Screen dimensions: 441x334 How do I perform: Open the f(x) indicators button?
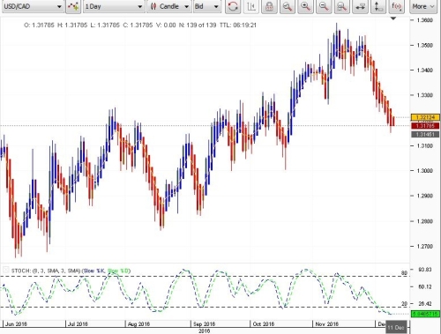(396, 6)
